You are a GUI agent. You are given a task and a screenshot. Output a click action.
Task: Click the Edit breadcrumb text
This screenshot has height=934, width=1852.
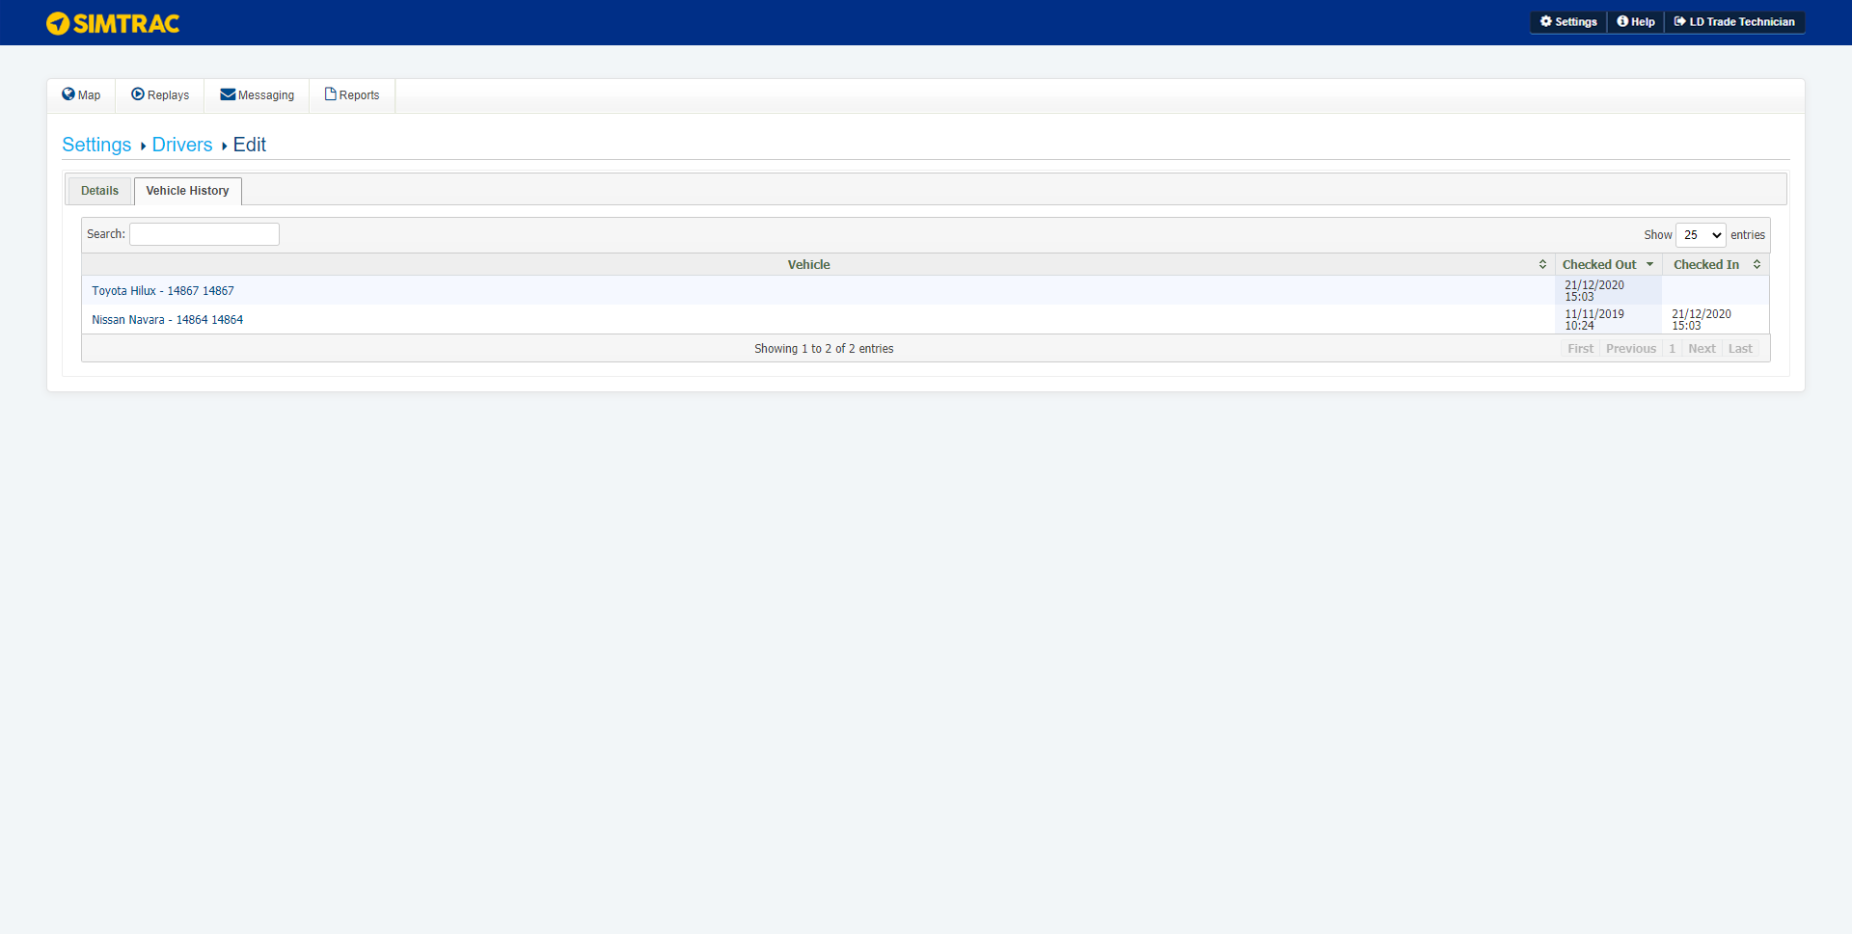249,145
